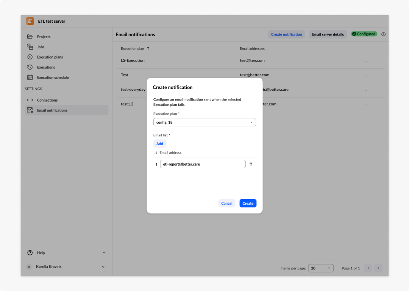Expand Kseniia Kravets user menu
Image resolution: width=409 pixels, height=291 pixels.
(103, 267)
